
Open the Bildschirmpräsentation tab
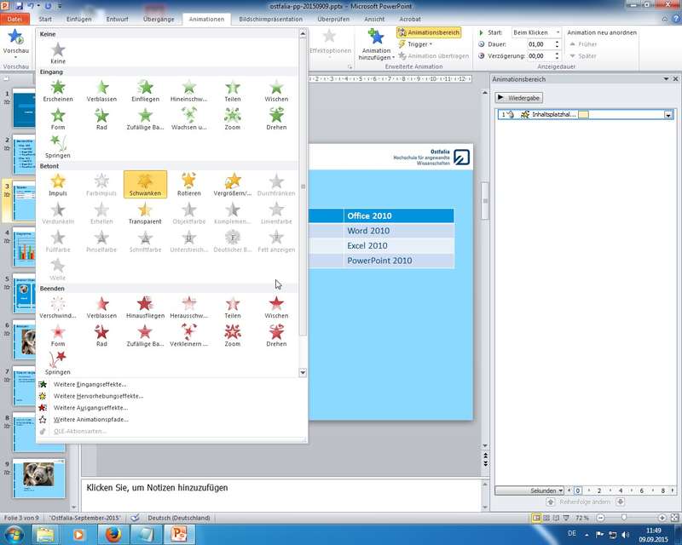click(x=270, y=19)
